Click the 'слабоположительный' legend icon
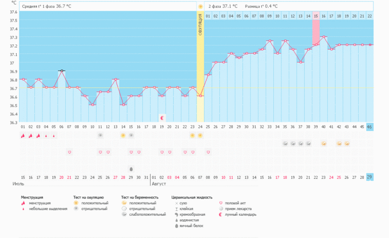 click(124, 214)
